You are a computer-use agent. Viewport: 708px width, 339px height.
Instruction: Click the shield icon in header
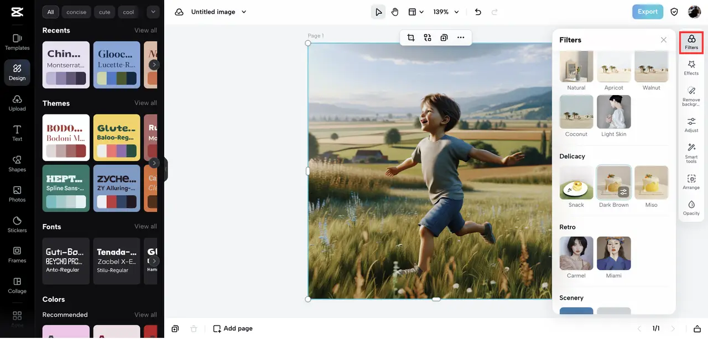tap(674, 12)
